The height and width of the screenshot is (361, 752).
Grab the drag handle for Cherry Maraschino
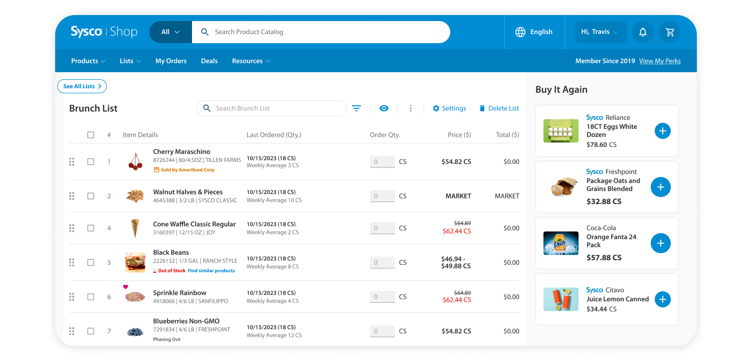pyautogui.click(x=72, y=161)
